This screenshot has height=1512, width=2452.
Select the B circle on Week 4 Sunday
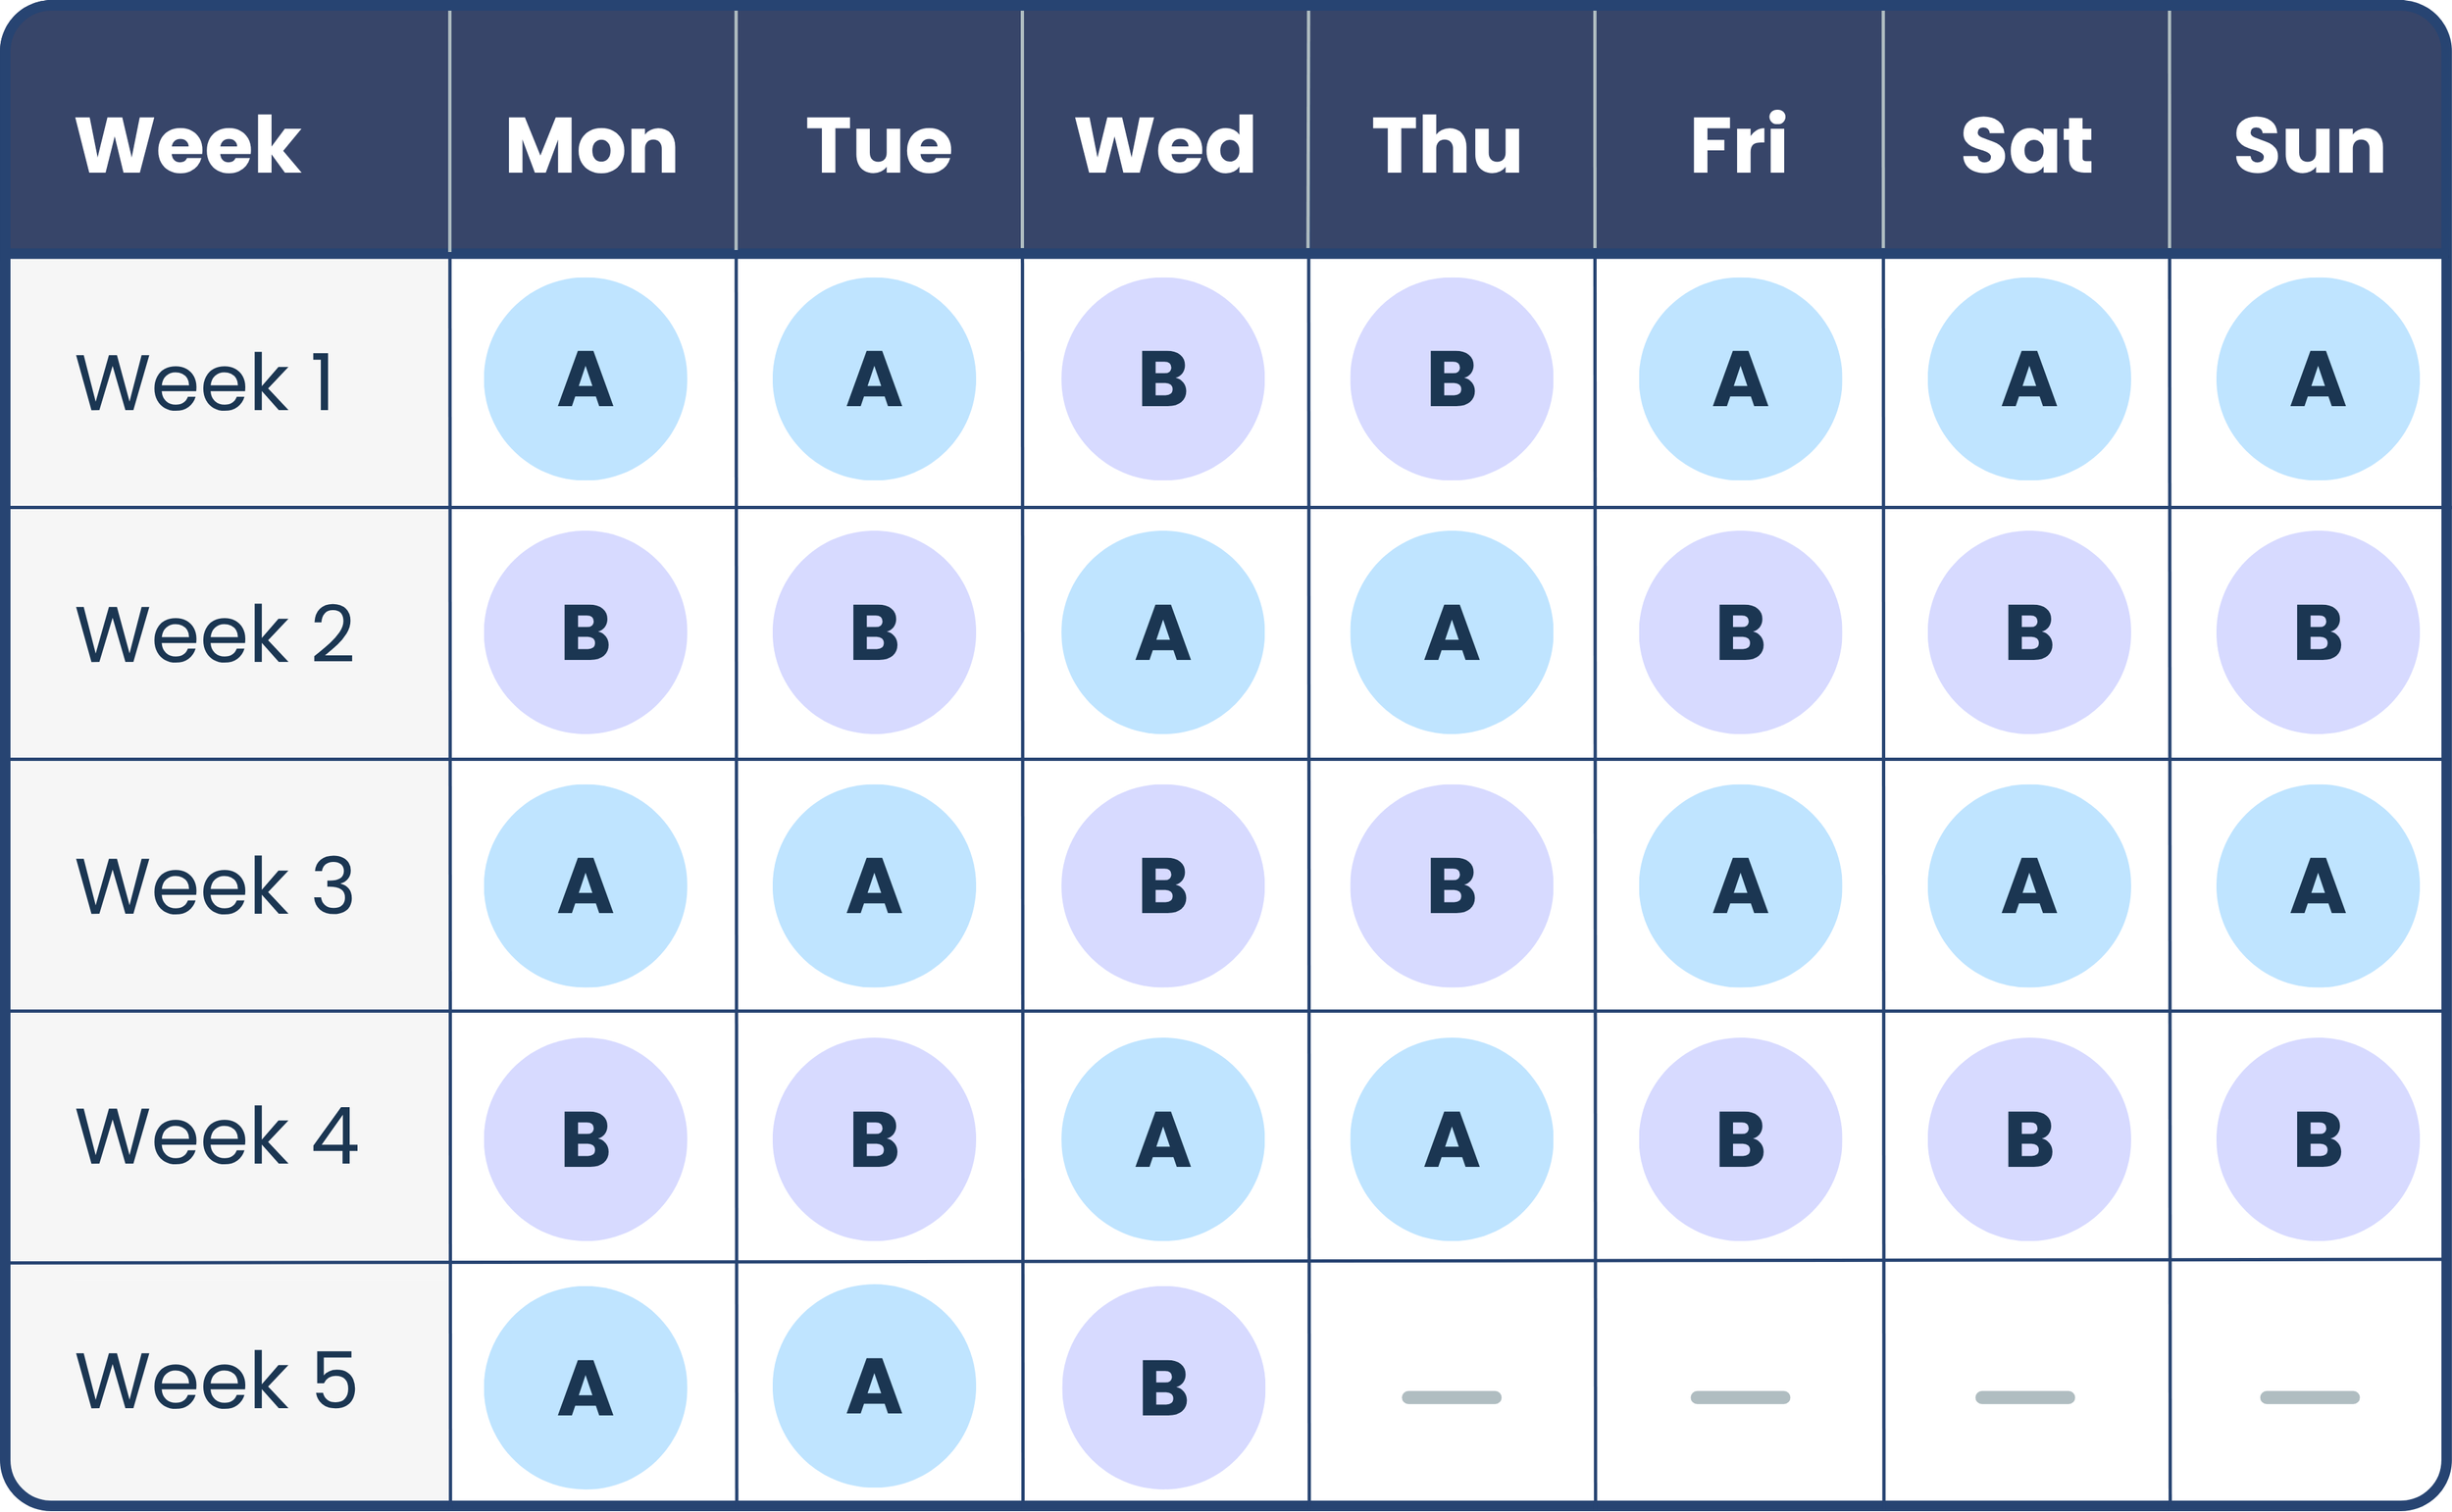click(2317, 1139)
